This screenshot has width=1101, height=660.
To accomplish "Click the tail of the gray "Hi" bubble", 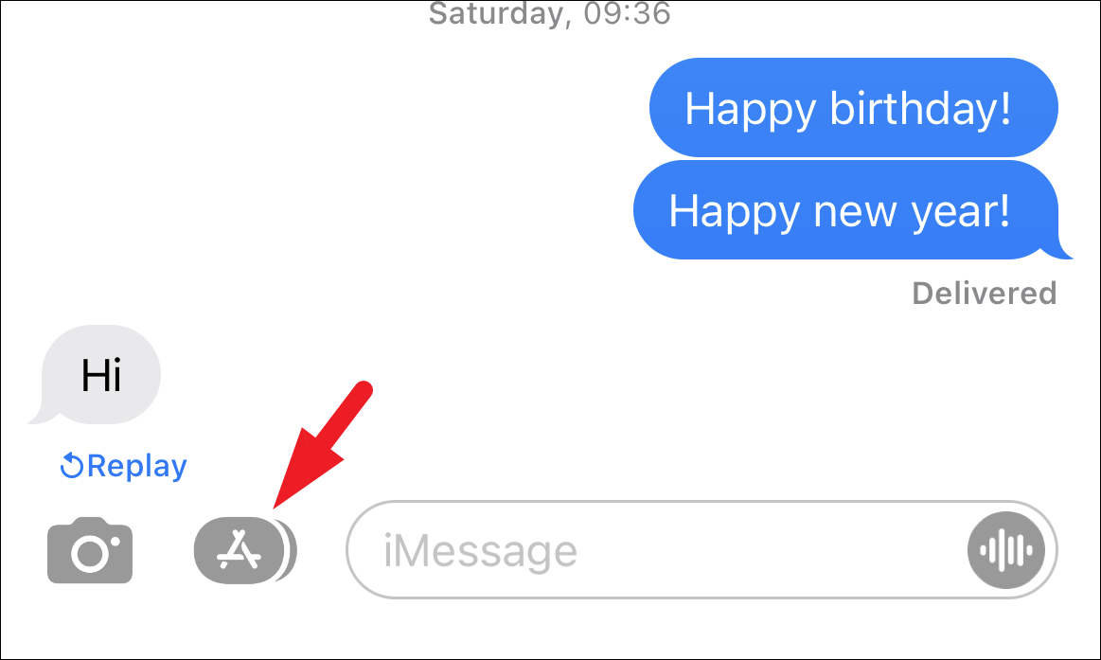I will [38, 412].
